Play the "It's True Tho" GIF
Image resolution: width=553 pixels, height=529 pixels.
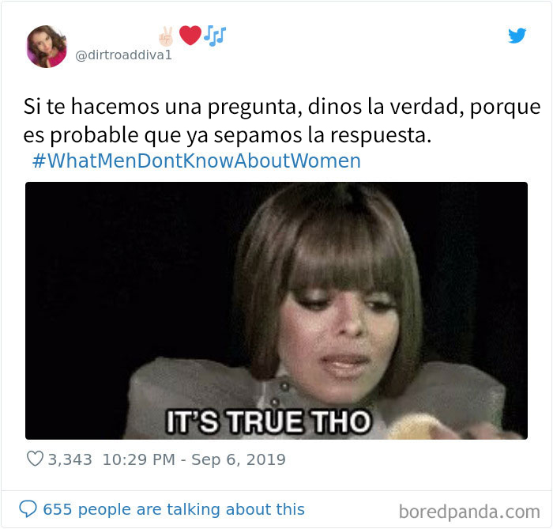click(276, 311)
